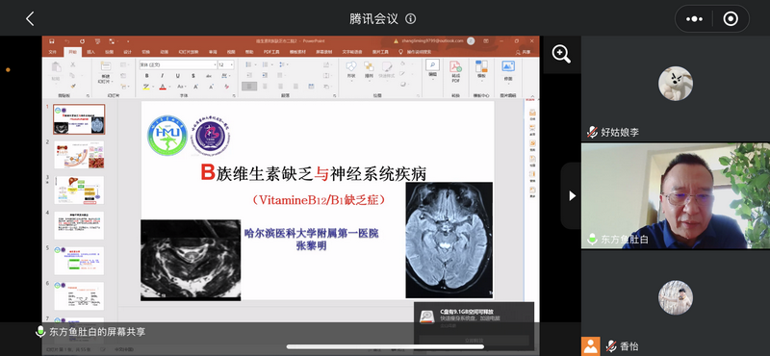770x356 pixels.
Task: Open the font size box showing 12
Action: click(x=226, y=64)
